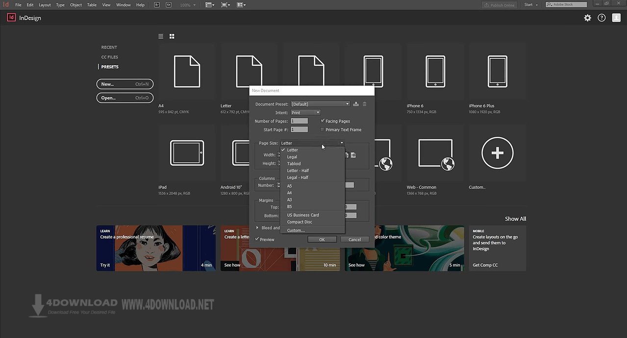Select A3 page size
The width and height of the screenshot is (627, 338).
312,200
